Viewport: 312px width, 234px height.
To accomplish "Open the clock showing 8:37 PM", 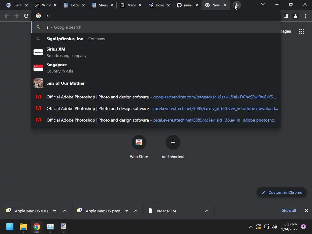I will pos(289,227).
